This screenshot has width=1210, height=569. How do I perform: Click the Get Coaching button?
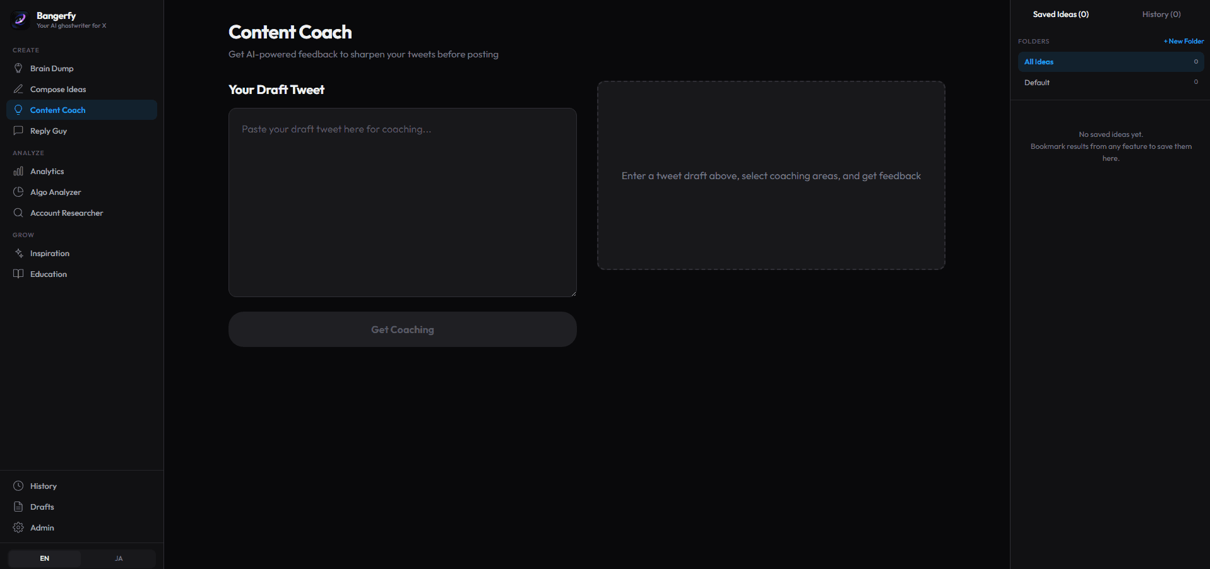click(402, 329)
